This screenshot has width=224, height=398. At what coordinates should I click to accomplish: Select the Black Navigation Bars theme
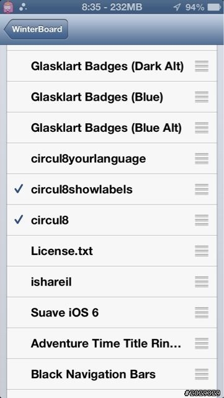(x=112, y=374)
